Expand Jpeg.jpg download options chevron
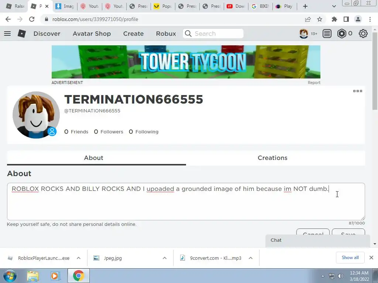This screenshot has width=378, height=283. pos(165,258)
